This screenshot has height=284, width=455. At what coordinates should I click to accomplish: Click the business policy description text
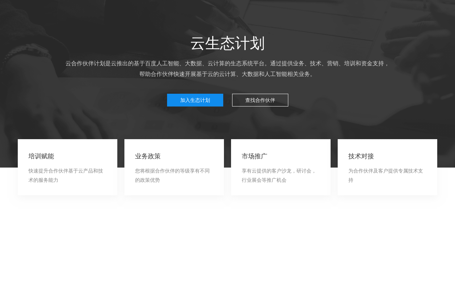tap(172, 175)
